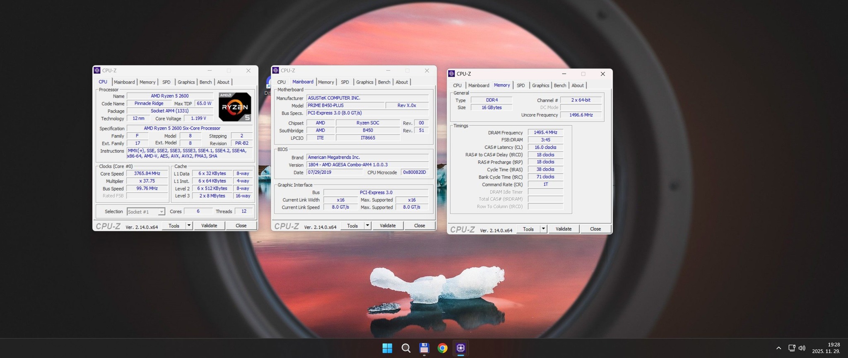The width and height of the screenshot is (848, 358).
Task: Expand Tools dropdown arrow in Memory window
Action: point(544,229)
